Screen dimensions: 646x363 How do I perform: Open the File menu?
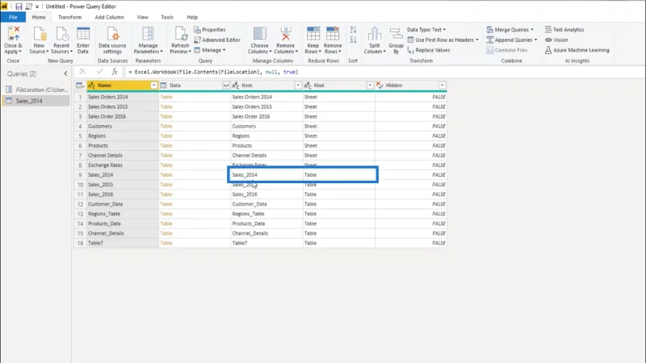click(13, 17)
